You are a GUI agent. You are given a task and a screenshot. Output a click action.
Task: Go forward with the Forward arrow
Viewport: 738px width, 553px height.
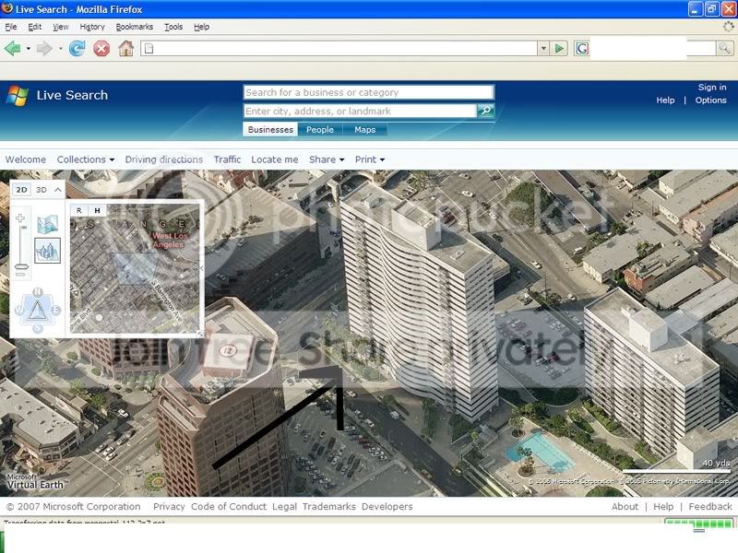(x=44, y=48)
